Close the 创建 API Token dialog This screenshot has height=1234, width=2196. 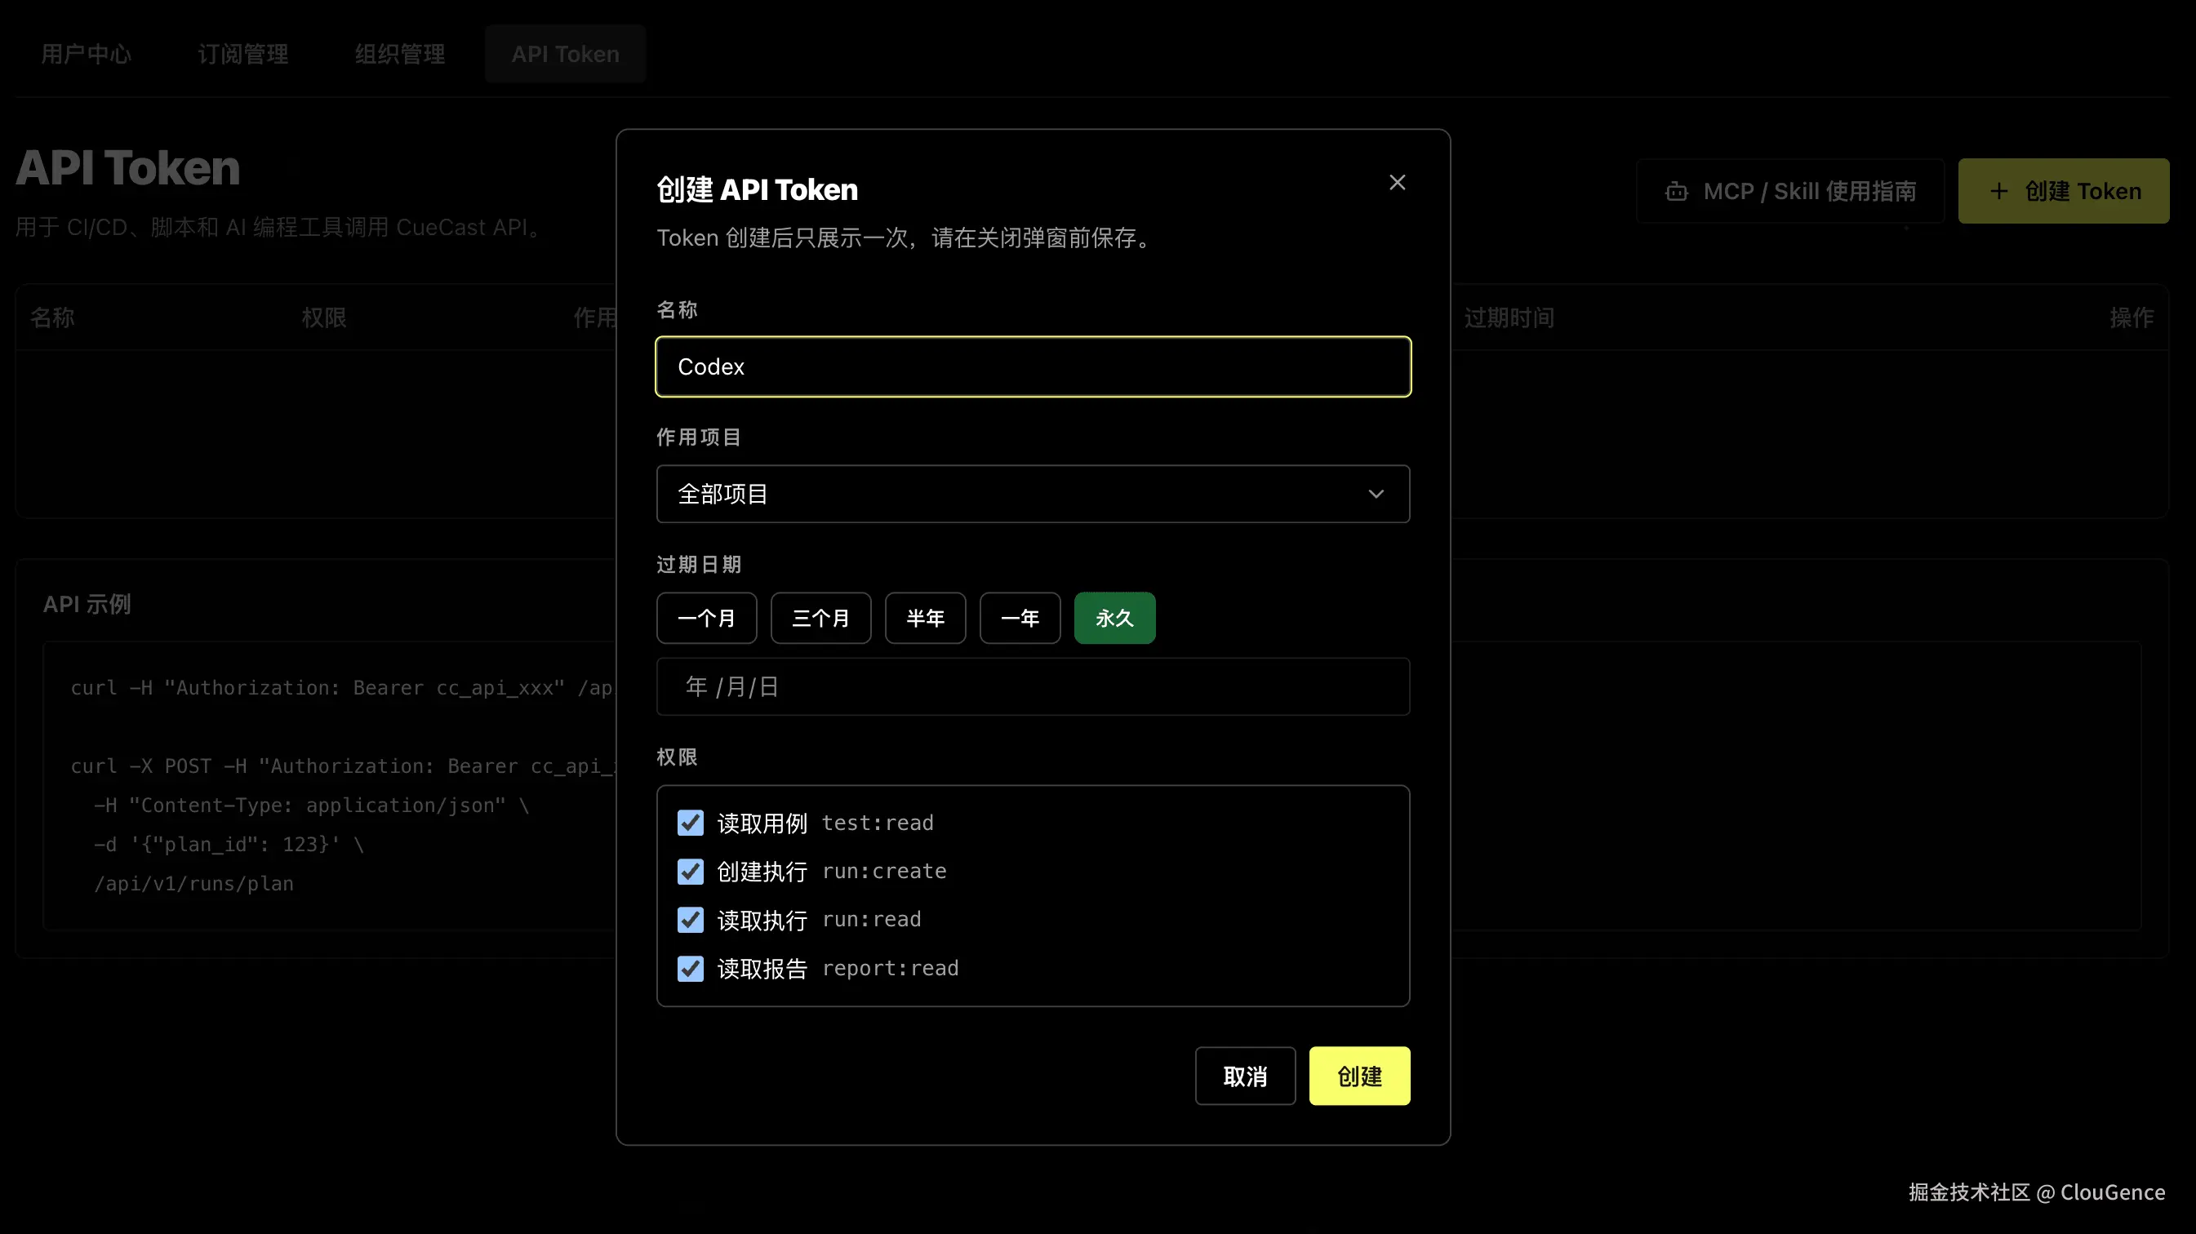pos(1396,182)
